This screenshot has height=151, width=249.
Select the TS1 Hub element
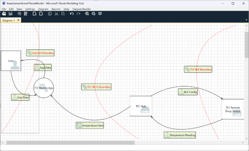pyautogui.click(x=141, y=106)
